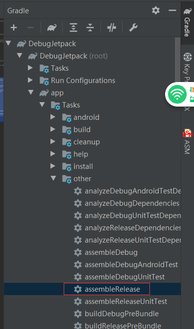This screenshot has height=329, width=194.
Task: Collapse the other tasks group
Action: 53,178
